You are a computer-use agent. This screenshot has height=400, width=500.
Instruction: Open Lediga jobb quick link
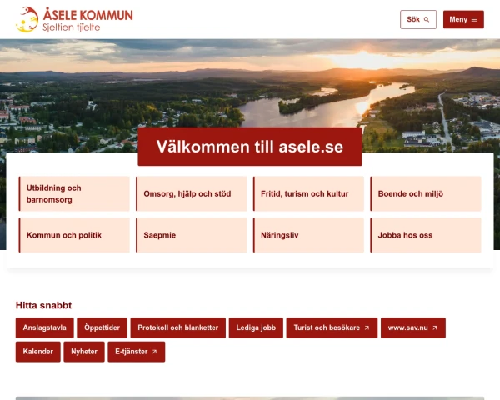click(256, 327)
